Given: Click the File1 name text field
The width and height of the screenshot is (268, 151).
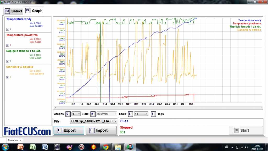Looking at the screenshot, I should click(191, 121).
